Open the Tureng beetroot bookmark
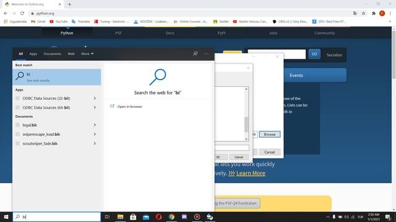This screenshot has height=222, width=396. [111, 22]
